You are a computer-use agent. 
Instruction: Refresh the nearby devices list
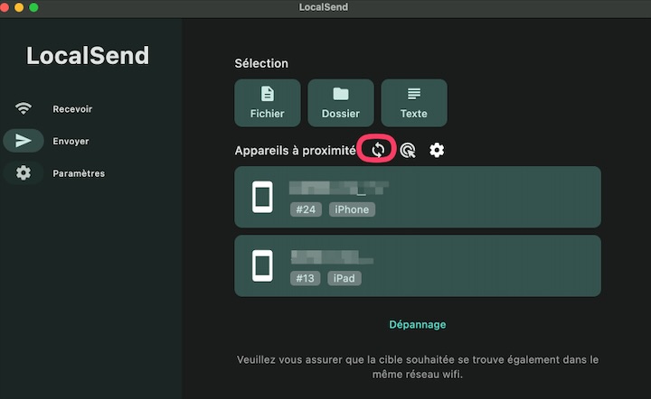pyautogui.click(x=378, y=150)
